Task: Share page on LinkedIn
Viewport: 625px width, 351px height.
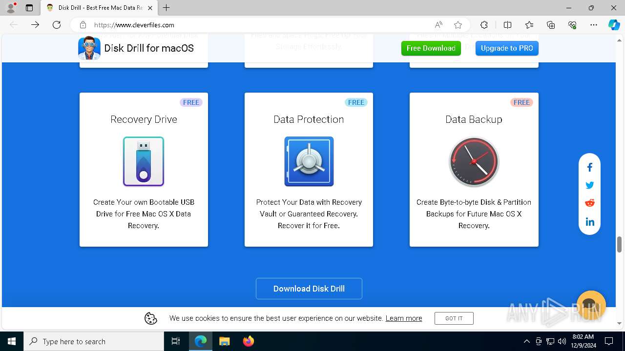Action: 589,222
